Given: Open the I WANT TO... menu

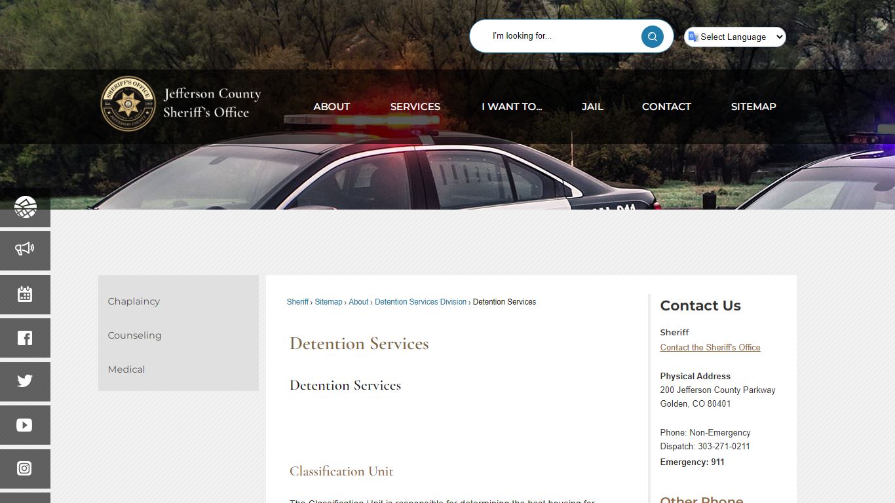Looking at the screenshot, I should point(512,107).
